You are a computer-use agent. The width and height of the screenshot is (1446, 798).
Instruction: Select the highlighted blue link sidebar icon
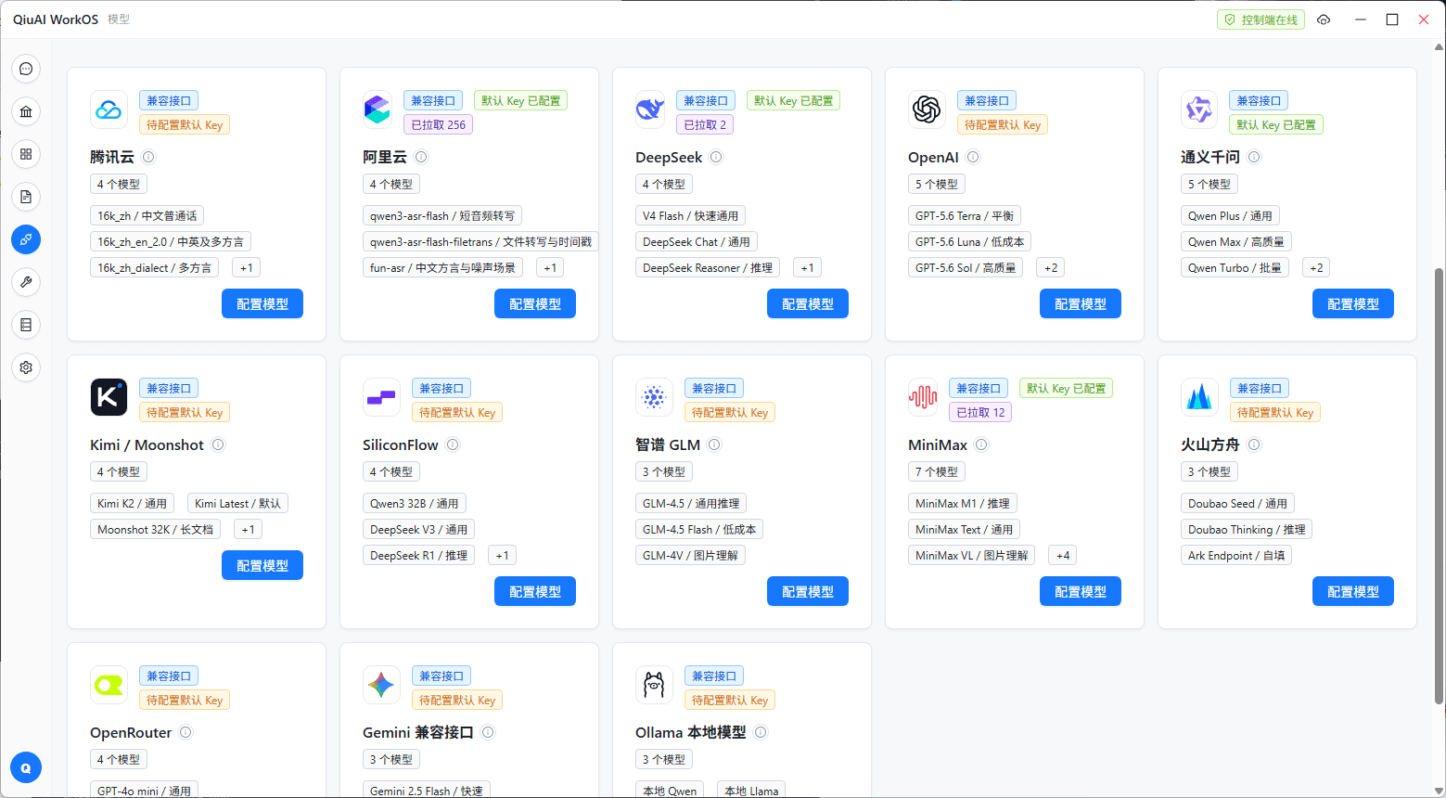point(26,239)
